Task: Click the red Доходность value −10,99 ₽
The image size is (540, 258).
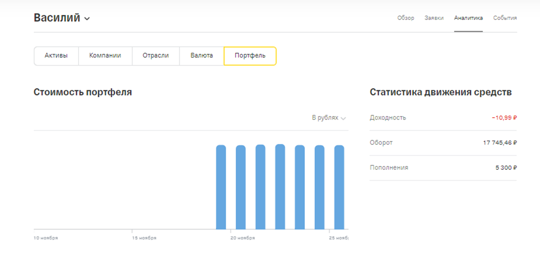Action: pos(504,118)
